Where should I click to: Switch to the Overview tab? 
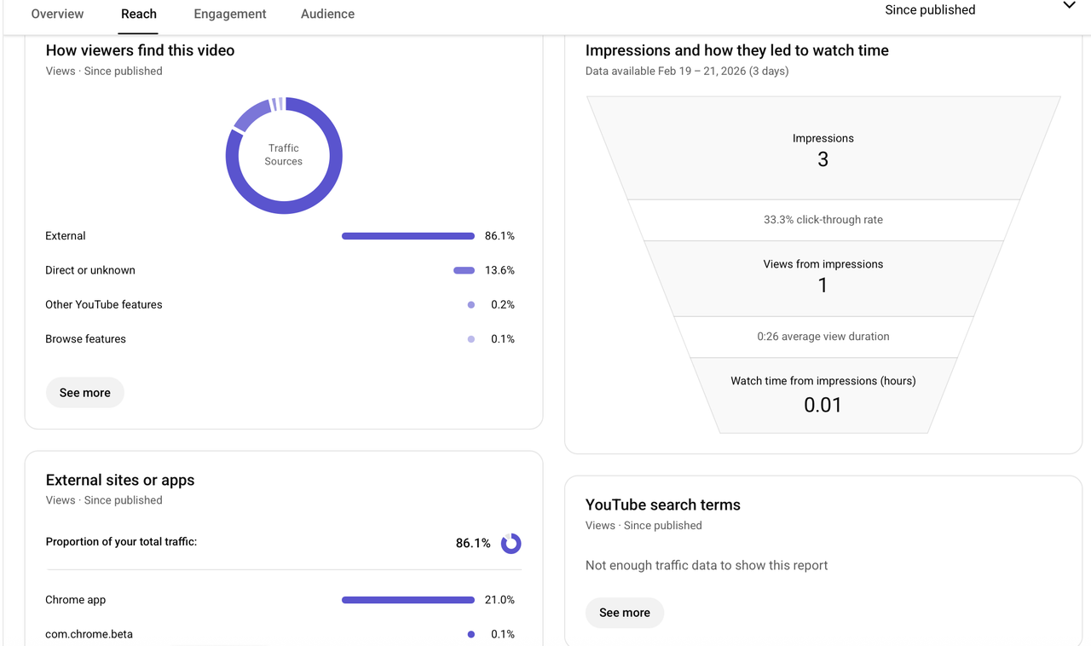click(57, 14)
